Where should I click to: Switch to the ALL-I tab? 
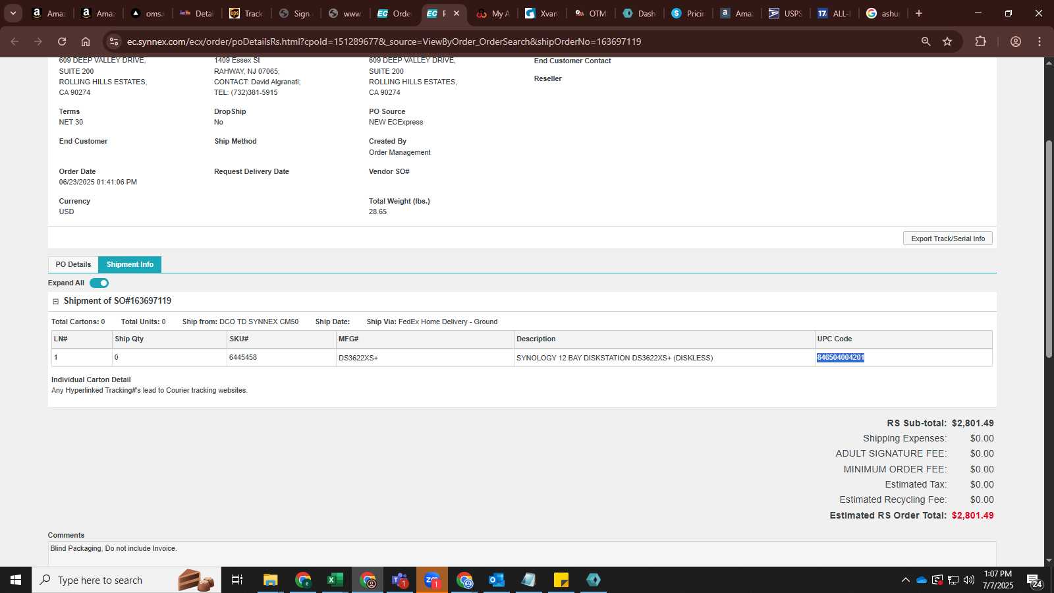click(x=834, y=13)
